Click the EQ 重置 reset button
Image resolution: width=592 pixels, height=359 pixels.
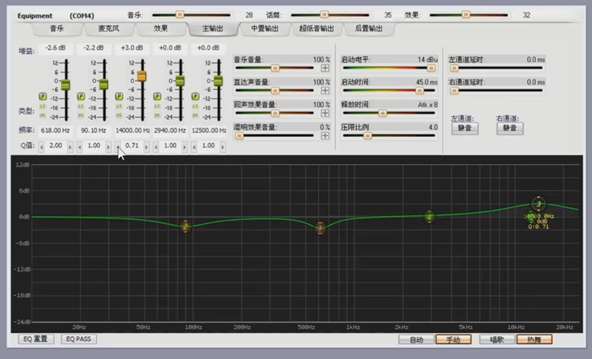[35, 339]
